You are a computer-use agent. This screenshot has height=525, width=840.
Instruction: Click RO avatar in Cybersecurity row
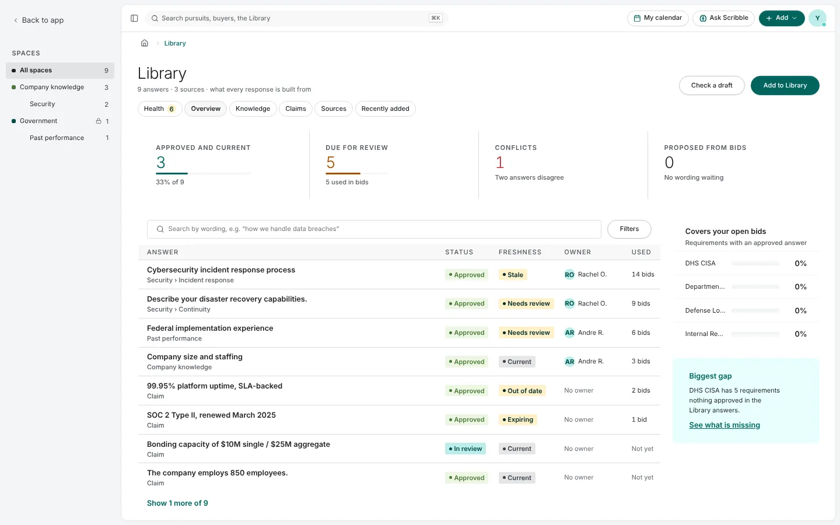point(569,275)
